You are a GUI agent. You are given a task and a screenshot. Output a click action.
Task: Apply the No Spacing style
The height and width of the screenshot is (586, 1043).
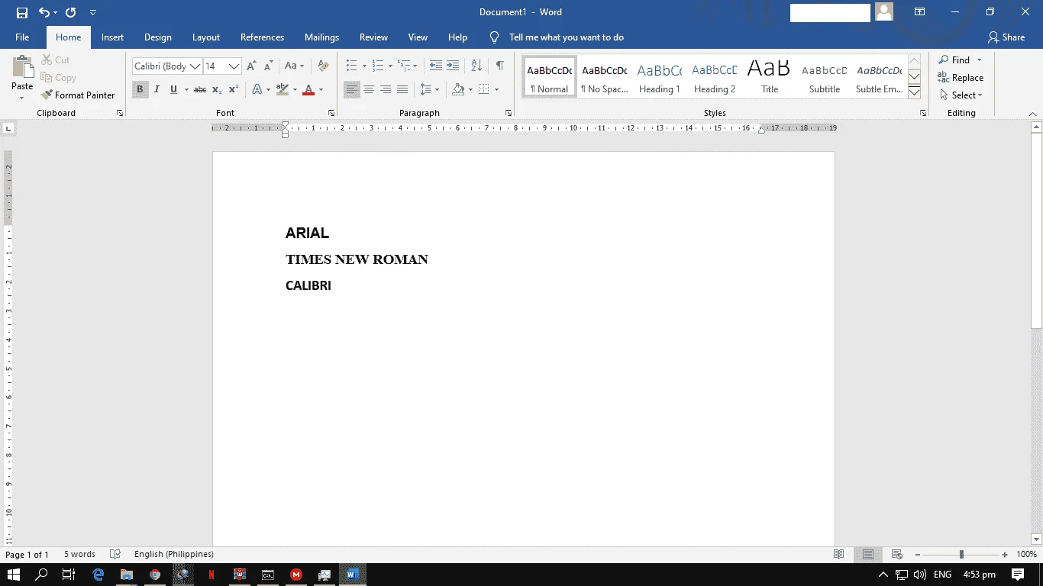[605, 76]
